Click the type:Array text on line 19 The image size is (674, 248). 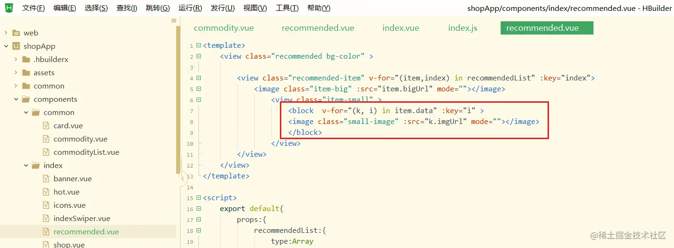click(292, 241)
